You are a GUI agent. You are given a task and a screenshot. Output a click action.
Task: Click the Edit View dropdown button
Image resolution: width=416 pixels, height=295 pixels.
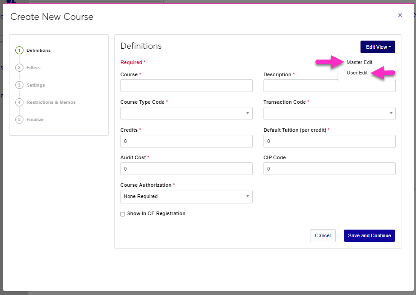tap(378, 47)
